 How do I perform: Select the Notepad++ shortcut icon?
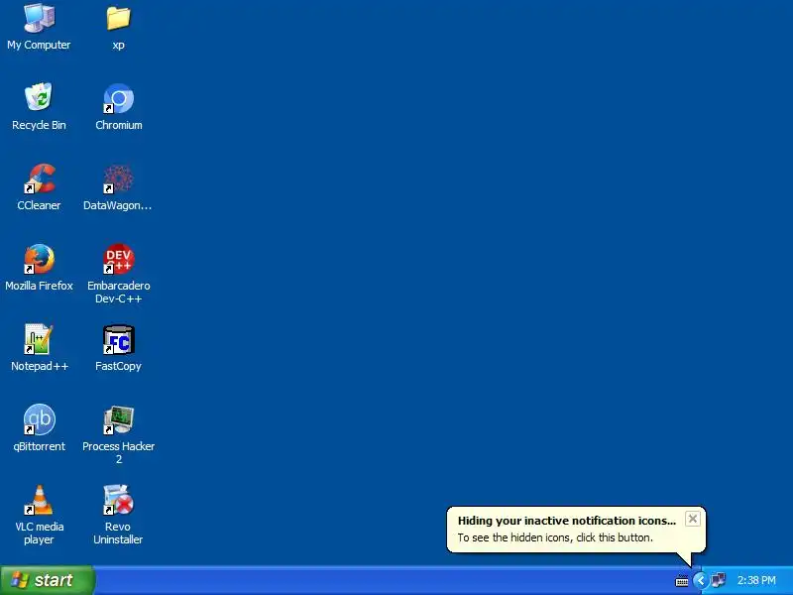(39, 339)
